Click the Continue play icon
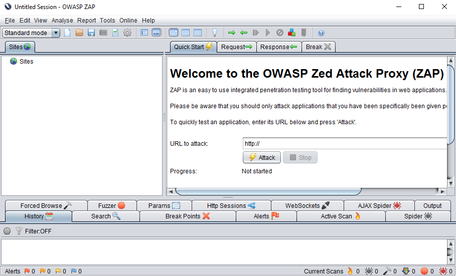The width and height of the screenshot is (456, 276). pos(268,33)
